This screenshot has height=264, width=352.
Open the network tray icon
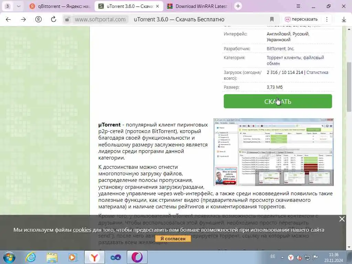pyautogui.click(x=307, y=257)
